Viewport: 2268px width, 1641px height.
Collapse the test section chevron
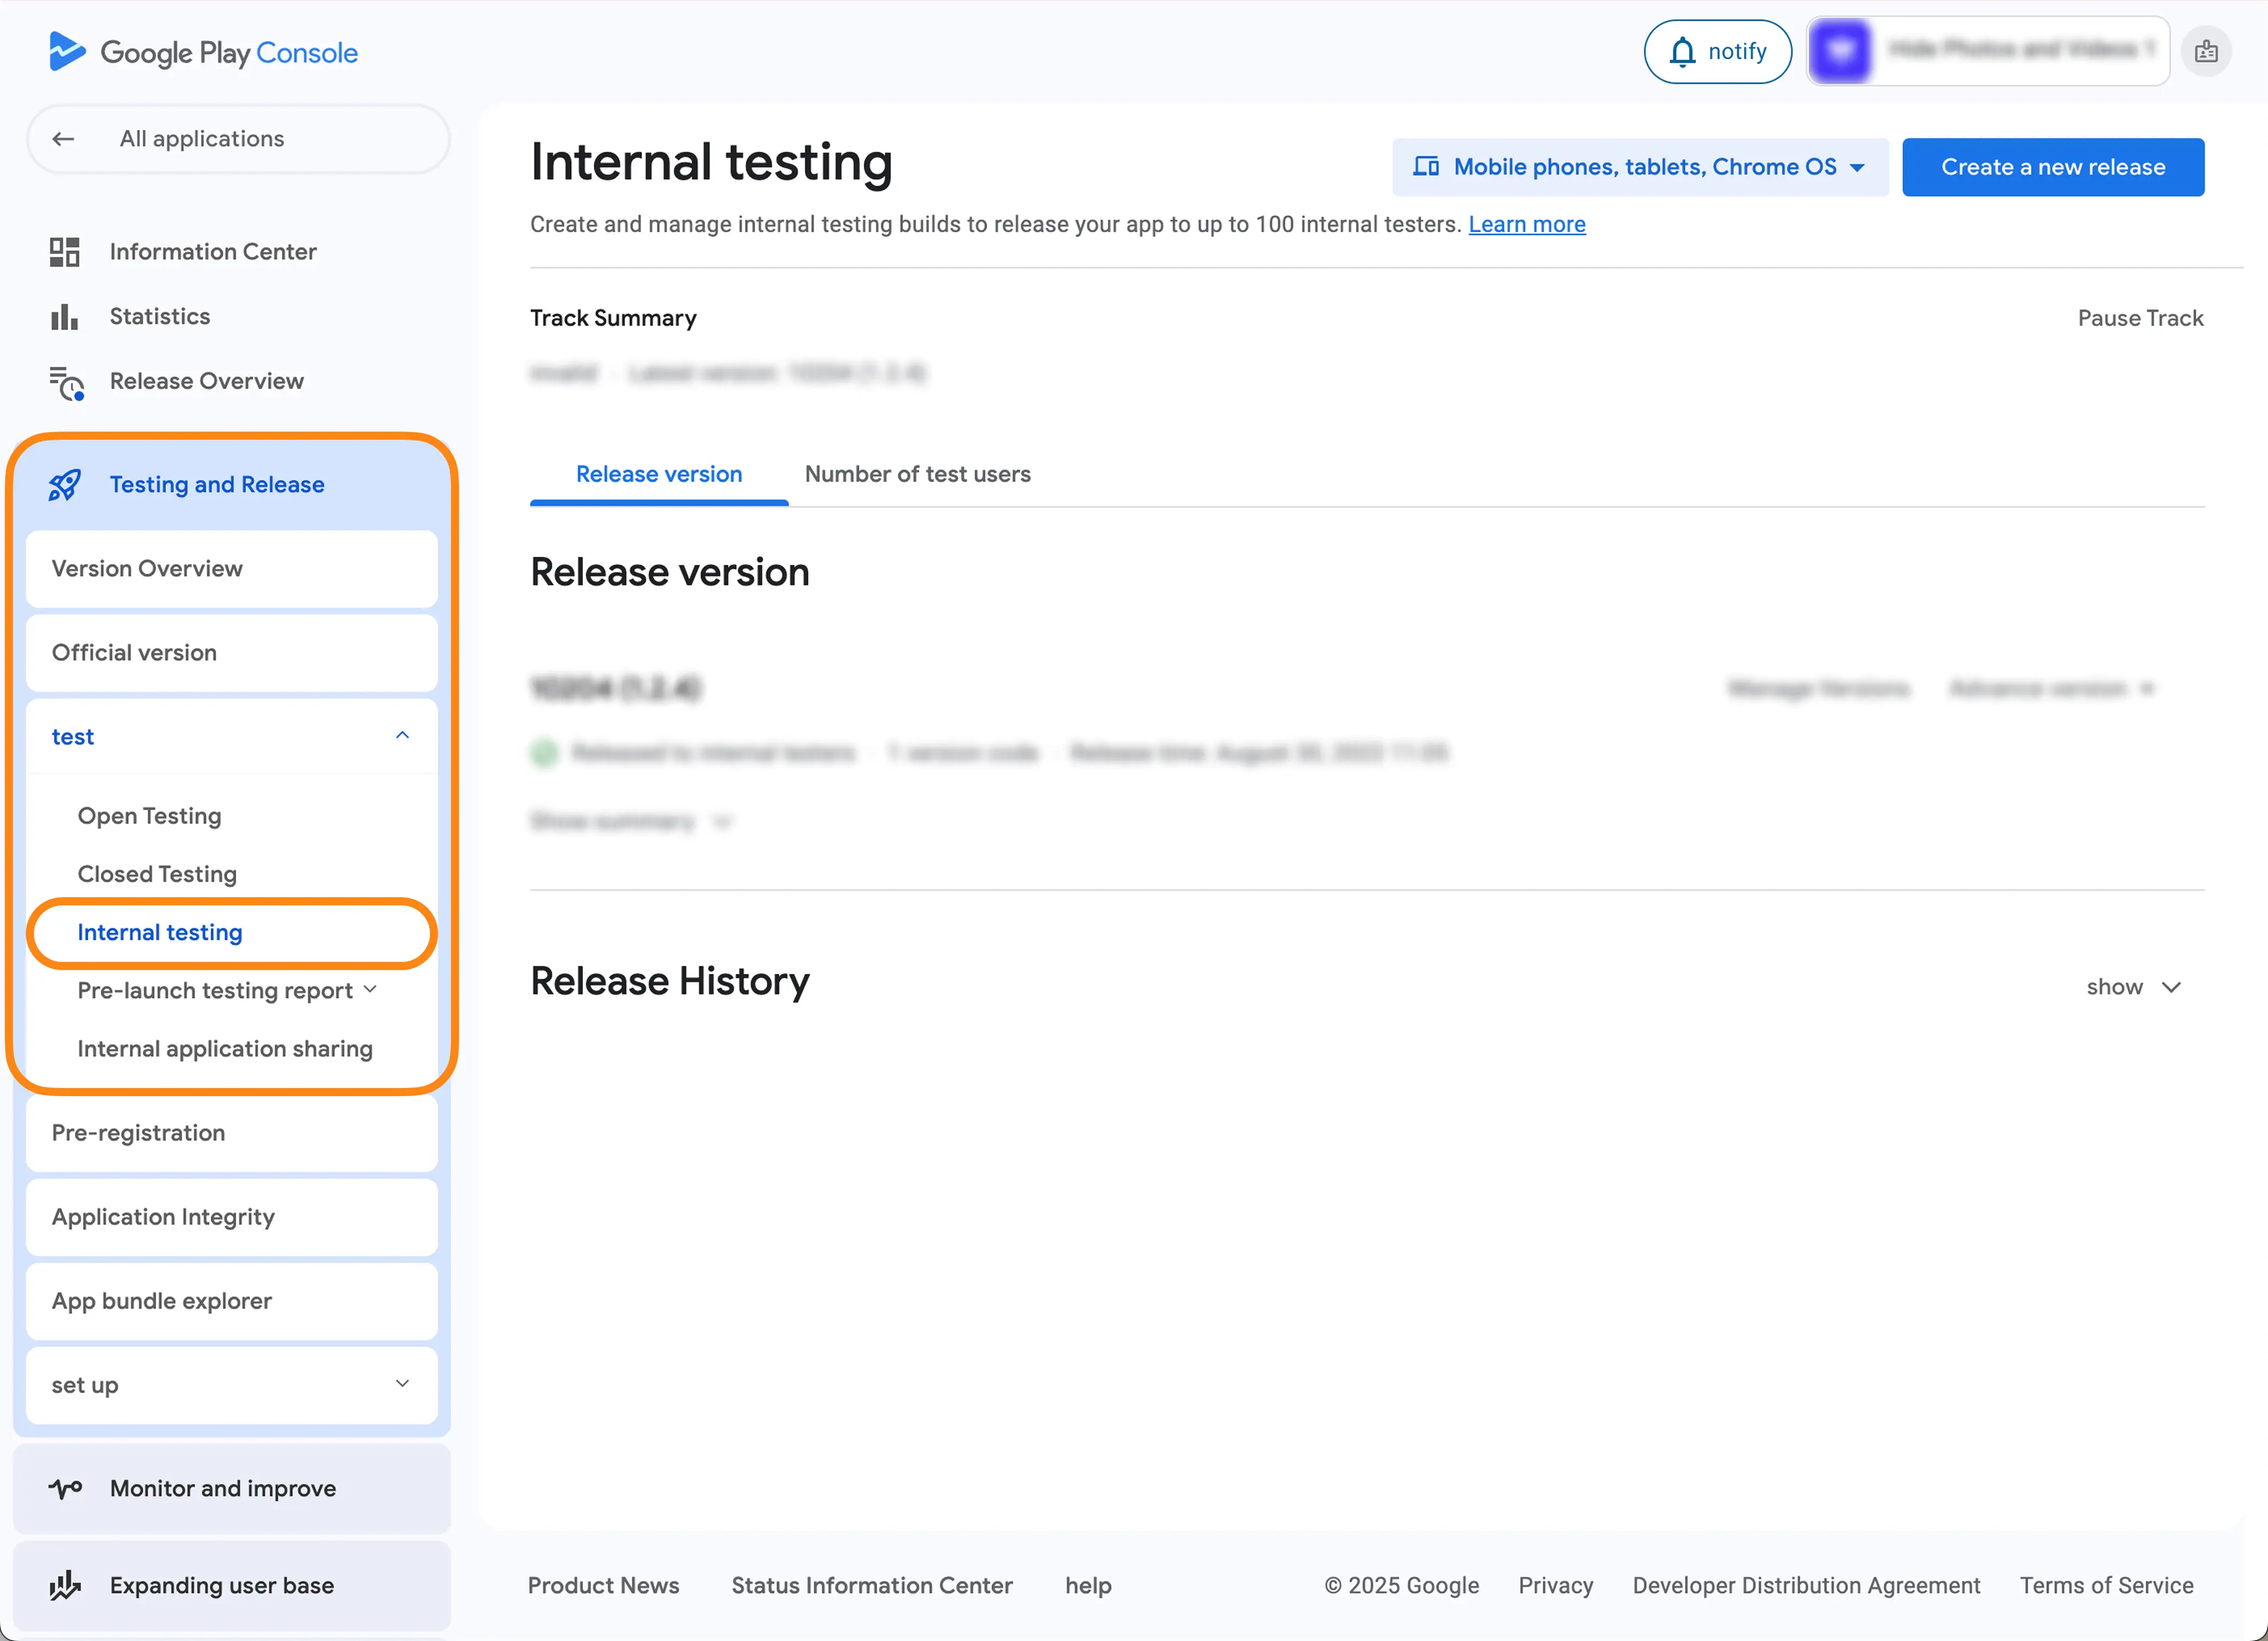pyautogui.click(x=403, y=737)
